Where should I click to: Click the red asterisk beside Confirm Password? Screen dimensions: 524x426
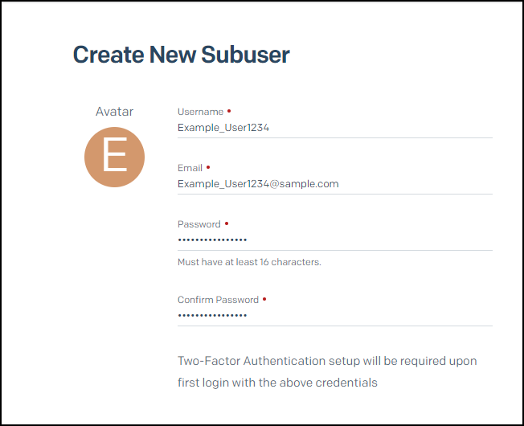pyautogui.click(x=264, y=299)
